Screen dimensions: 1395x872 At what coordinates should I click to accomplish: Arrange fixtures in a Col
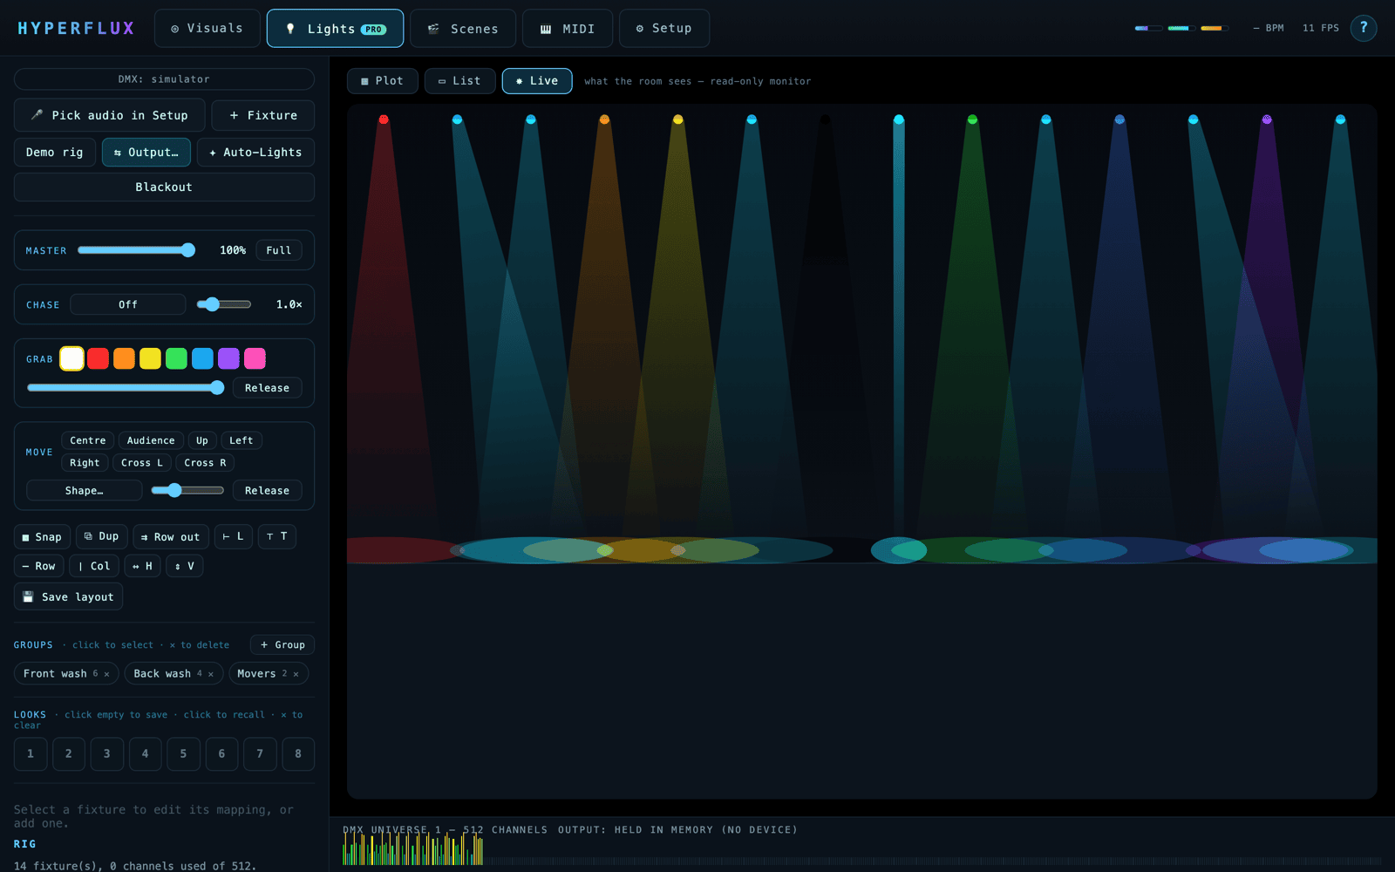coord(94,566)
